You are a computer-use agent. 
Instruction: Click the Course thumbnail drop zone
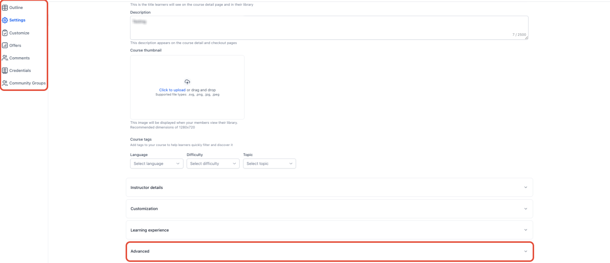coord(187,88)
